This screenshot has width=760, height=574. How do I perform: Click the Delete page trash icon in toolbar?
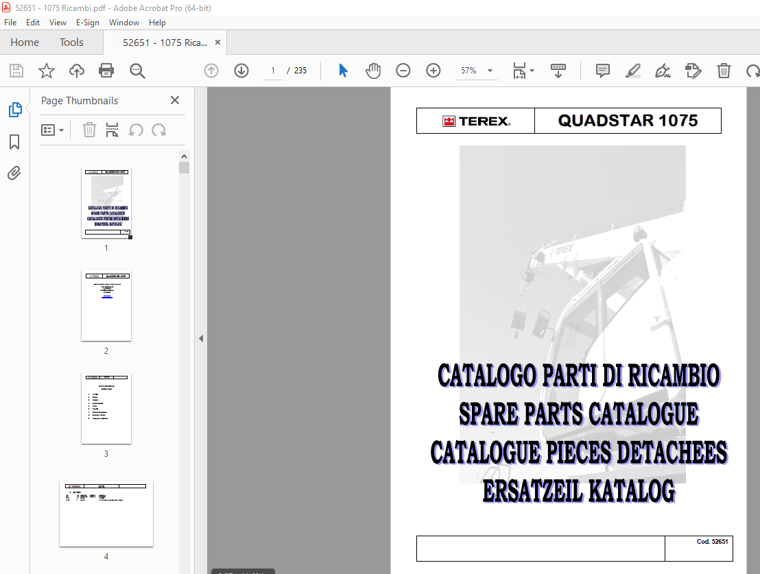724,71
